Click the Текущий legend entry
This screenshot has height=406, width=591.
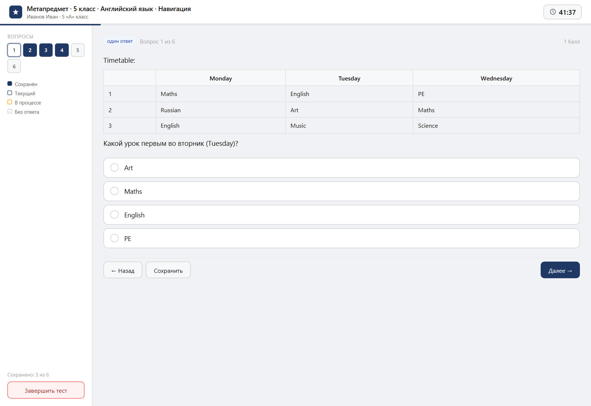pyautogui.click(x=21, y=93)
